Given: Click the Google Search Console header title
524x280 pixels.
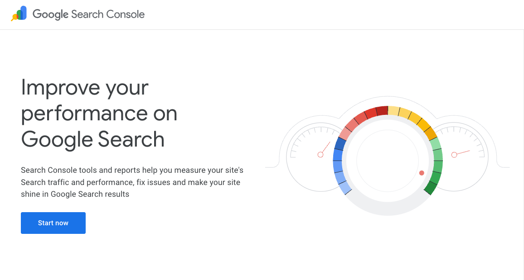Looking at the screenshot, I should coord(88,14).
